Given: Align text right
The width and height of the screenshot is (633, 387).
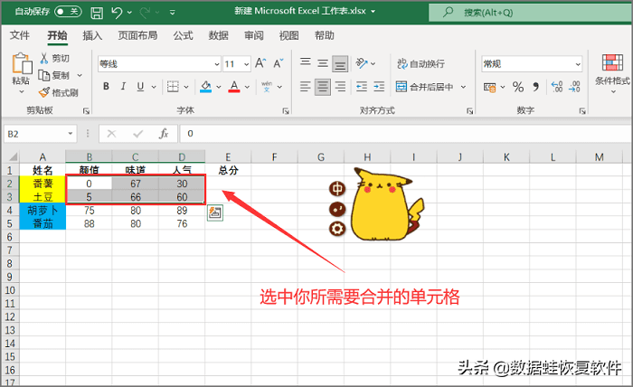Looking at the screenshot, I should [x=340, y=87].
